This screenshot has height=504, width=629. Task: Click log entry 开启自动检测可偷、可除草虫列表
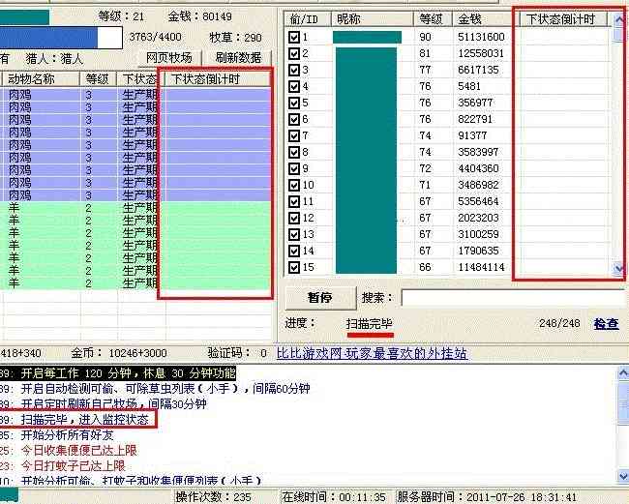tap(165, 389)
